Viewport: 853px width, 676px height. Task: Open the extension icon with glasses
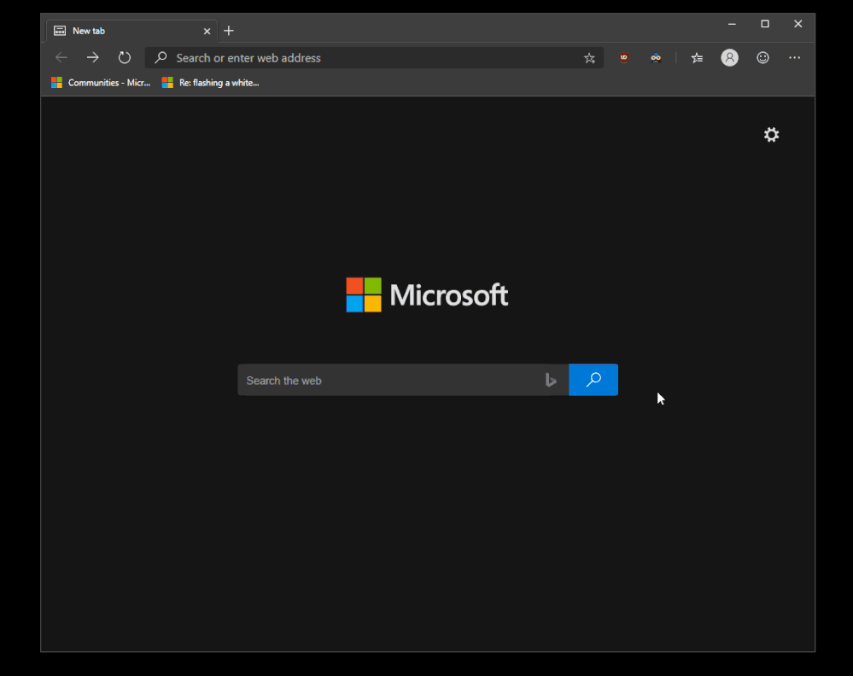[656, 58]
